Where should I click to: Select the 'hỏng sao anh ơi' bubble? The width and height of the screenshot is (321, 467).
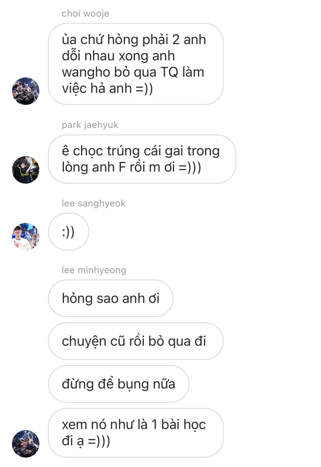coord(111,298)
